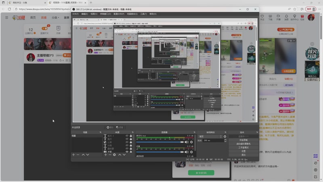Reload the browser page

click(x=9, y=9)
